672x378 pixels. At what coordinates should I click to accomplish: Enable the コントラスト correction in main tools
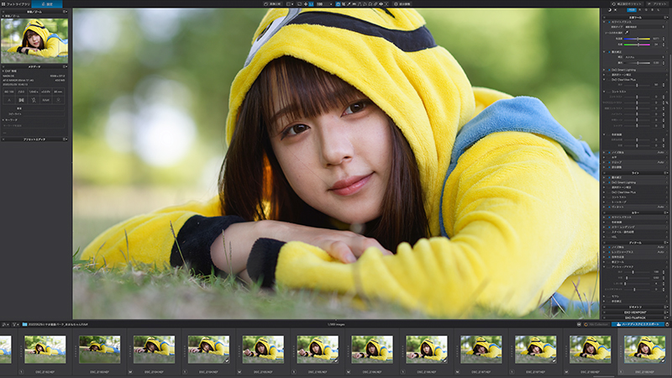click(610, 92)
